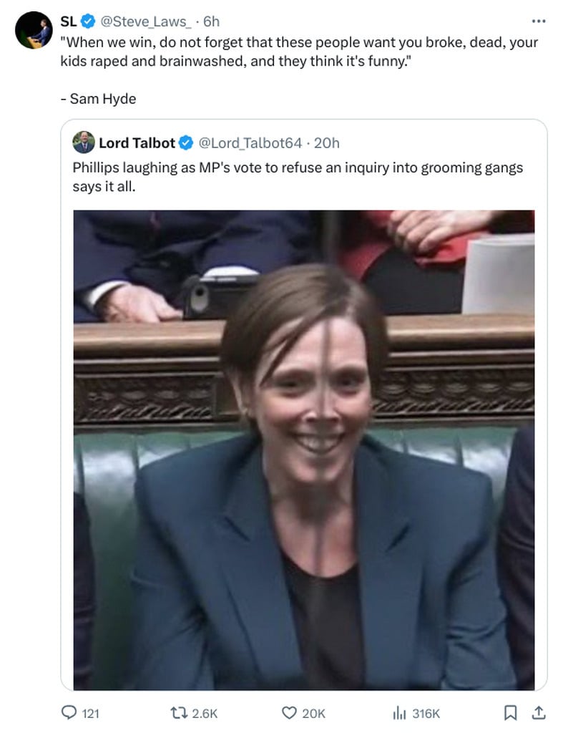Image resolution: width=563 pixels, height=733 pixels.
Task: Open view analytics bar-chart icon
Action: click(x=399, y=712)
